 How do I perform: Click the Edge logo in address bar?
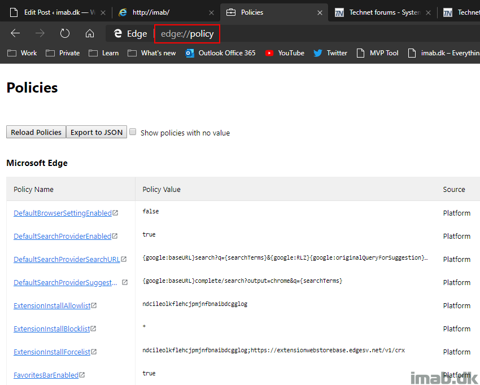pos(118,33)
